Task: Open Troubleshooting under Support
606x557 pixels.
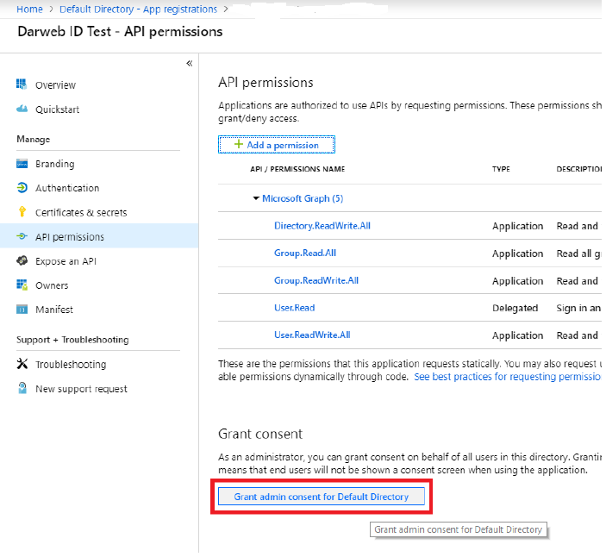Action: point(71,365)
